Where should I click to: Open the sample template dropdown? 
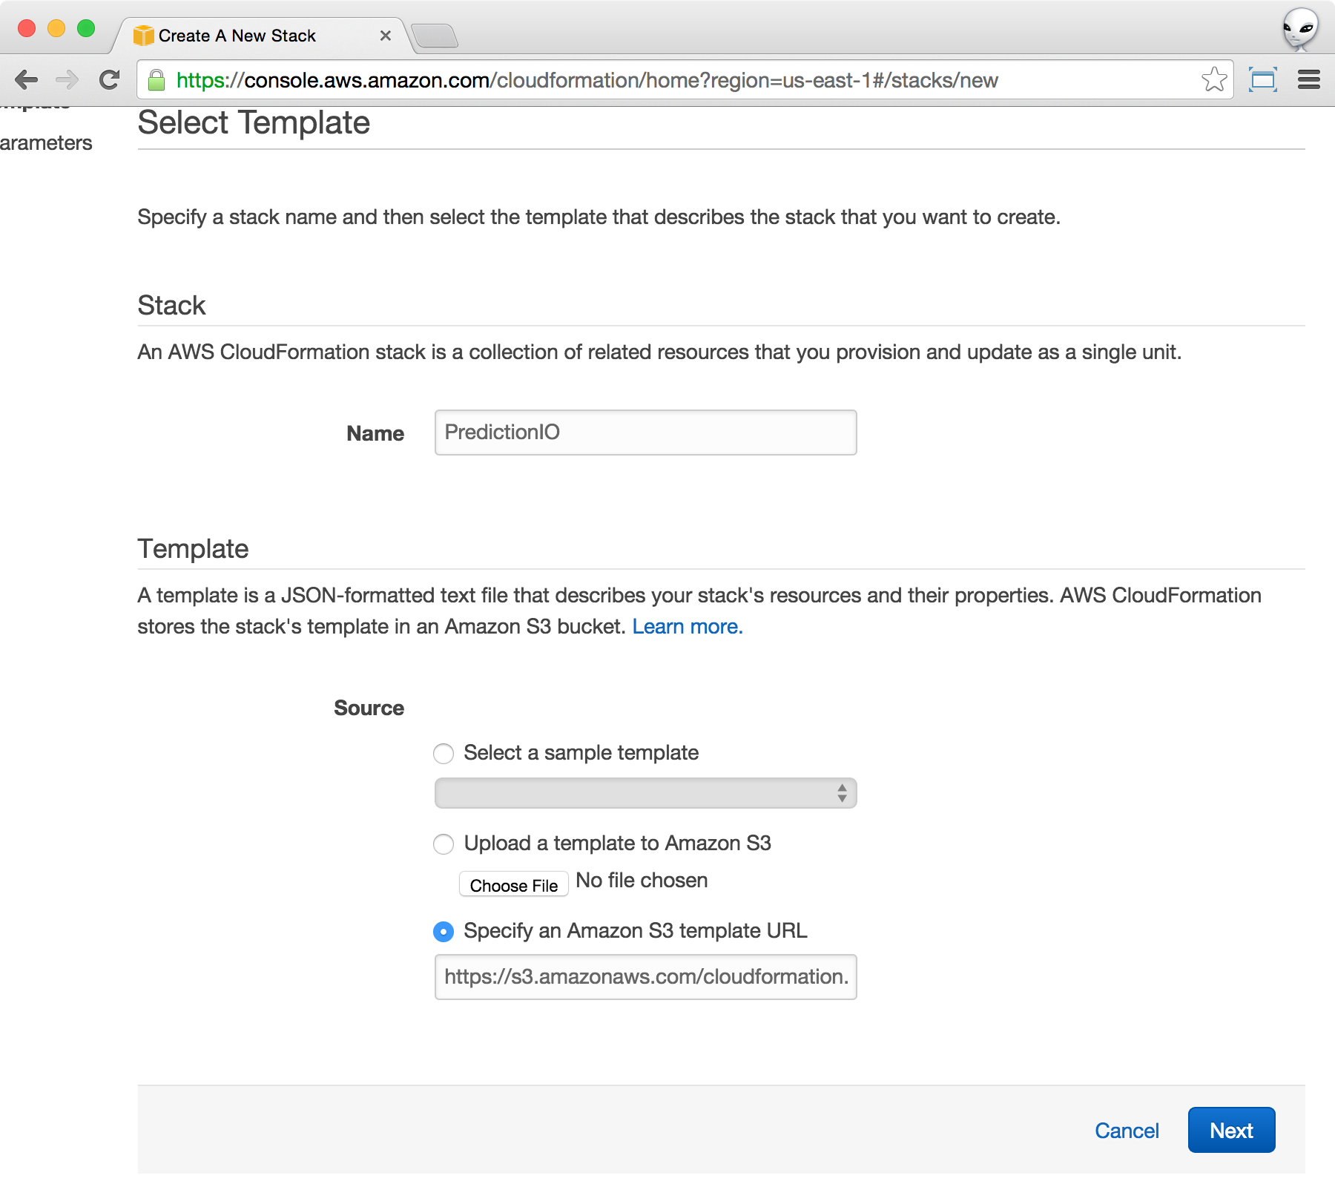645,793
